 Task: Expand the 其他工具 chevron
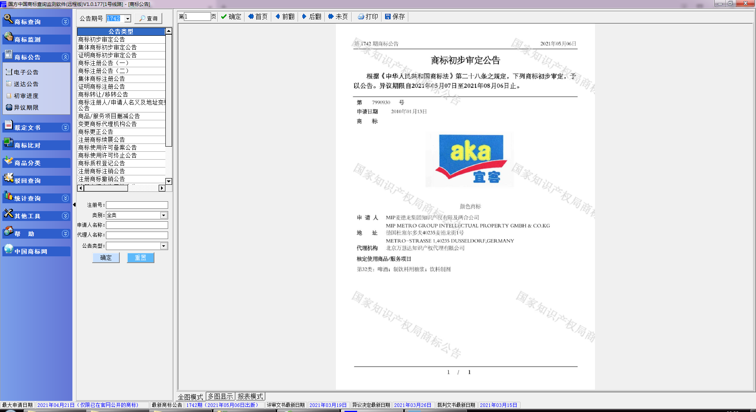(65, 216)
